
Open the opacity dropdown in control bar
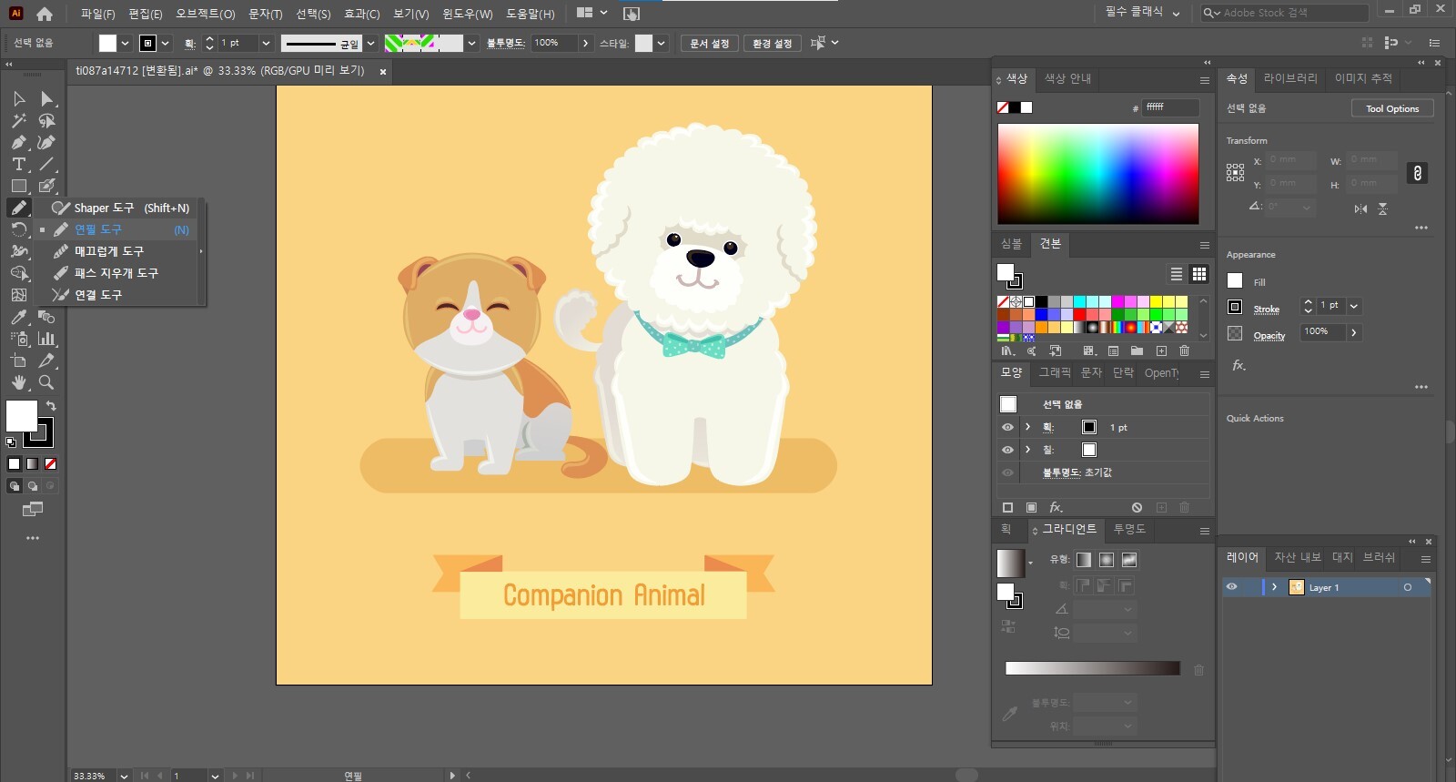(x=585, y=43)
